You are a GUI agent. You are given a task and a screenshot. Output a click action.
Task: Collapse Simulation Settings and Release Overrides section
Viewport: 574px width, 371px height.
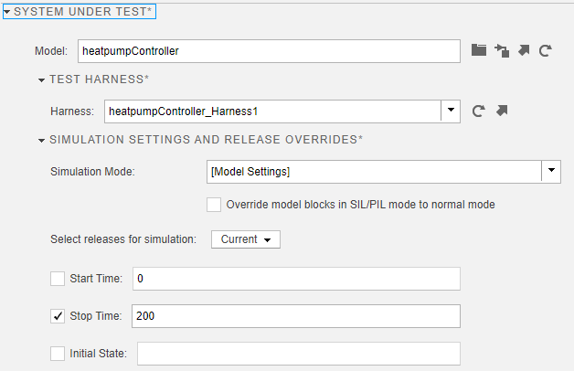[42, 141]
